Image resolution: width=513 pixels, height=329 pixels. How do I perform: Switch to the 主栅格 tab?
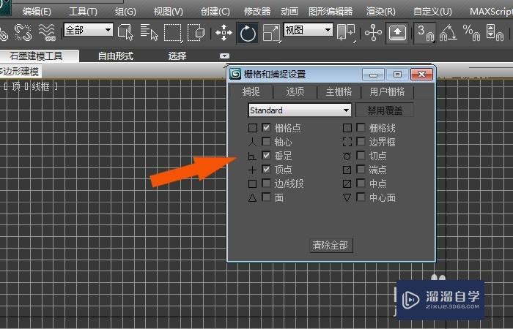click(339, 91)
